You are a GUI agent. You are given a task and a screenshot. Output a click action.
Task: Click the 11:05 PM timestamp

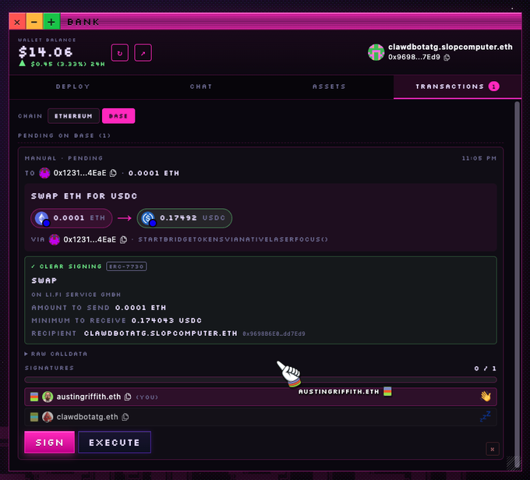pos(479,158)
